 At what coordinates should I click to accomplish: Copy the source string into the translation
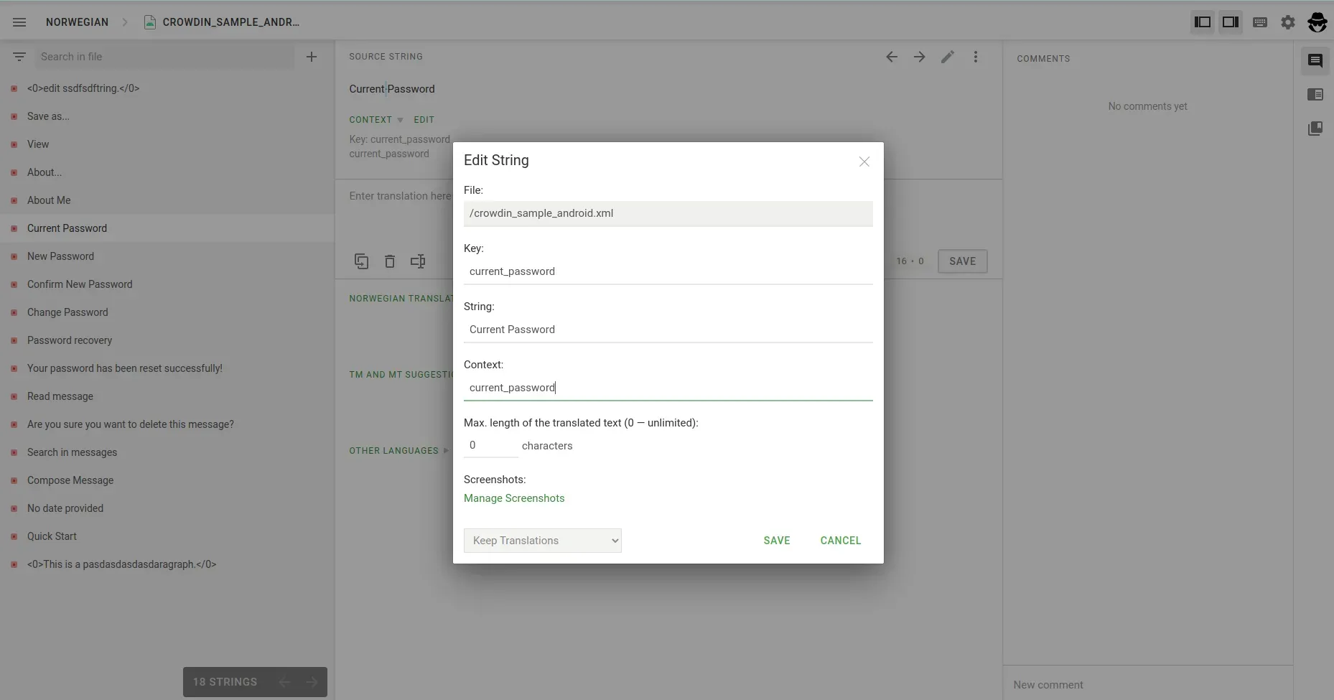pyautogui.click(x=362, y=261)
